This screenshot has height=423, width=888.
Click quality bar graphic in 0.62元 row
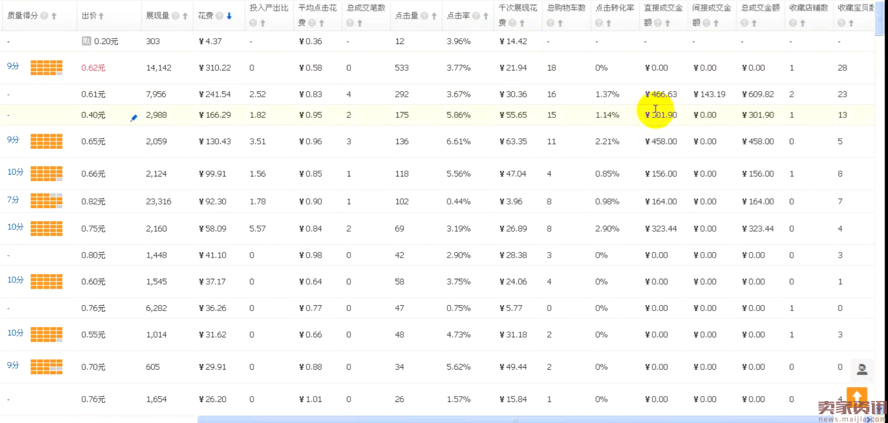click(46, 67)
